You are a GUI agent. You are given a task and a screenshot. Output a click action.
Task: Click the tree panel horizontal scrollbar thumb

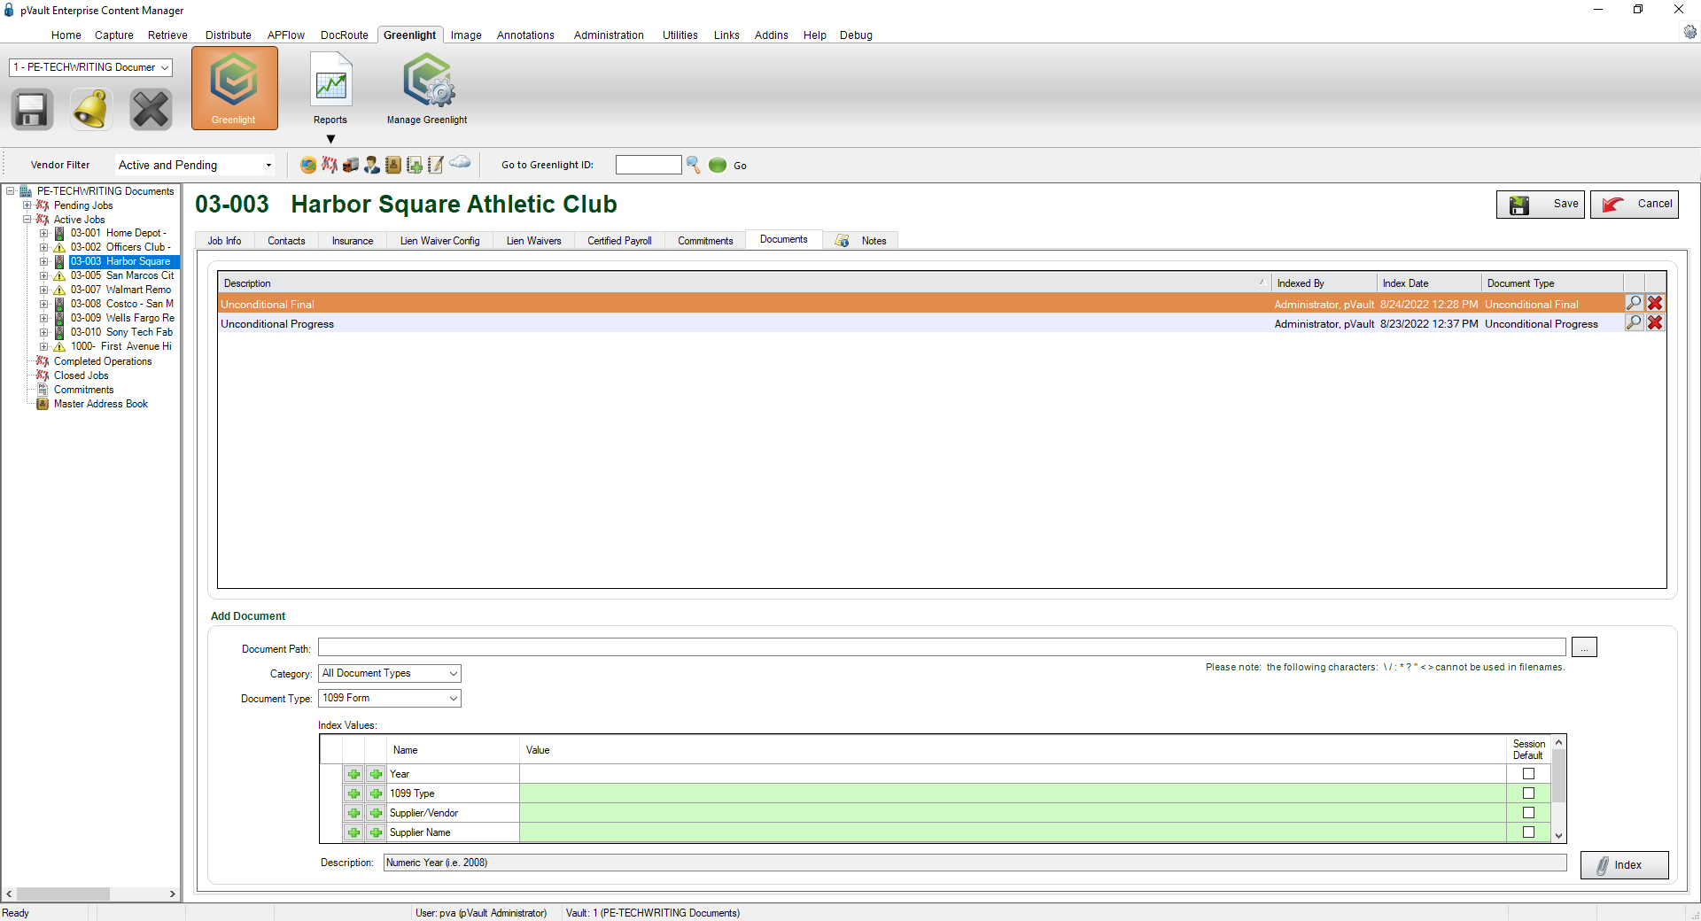pyautogui.click(x=62, y=894)
